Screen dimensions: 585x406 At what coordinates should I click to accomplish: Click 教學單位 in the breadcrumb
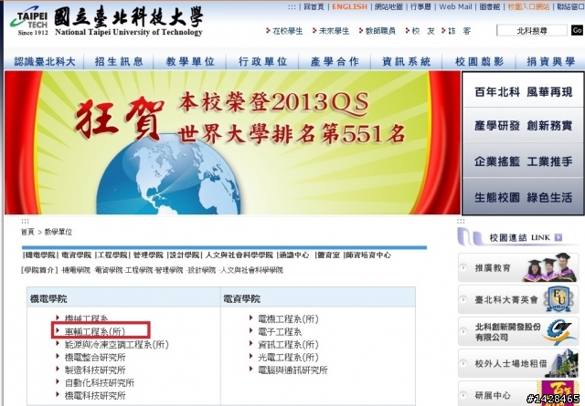pos(58,232)
